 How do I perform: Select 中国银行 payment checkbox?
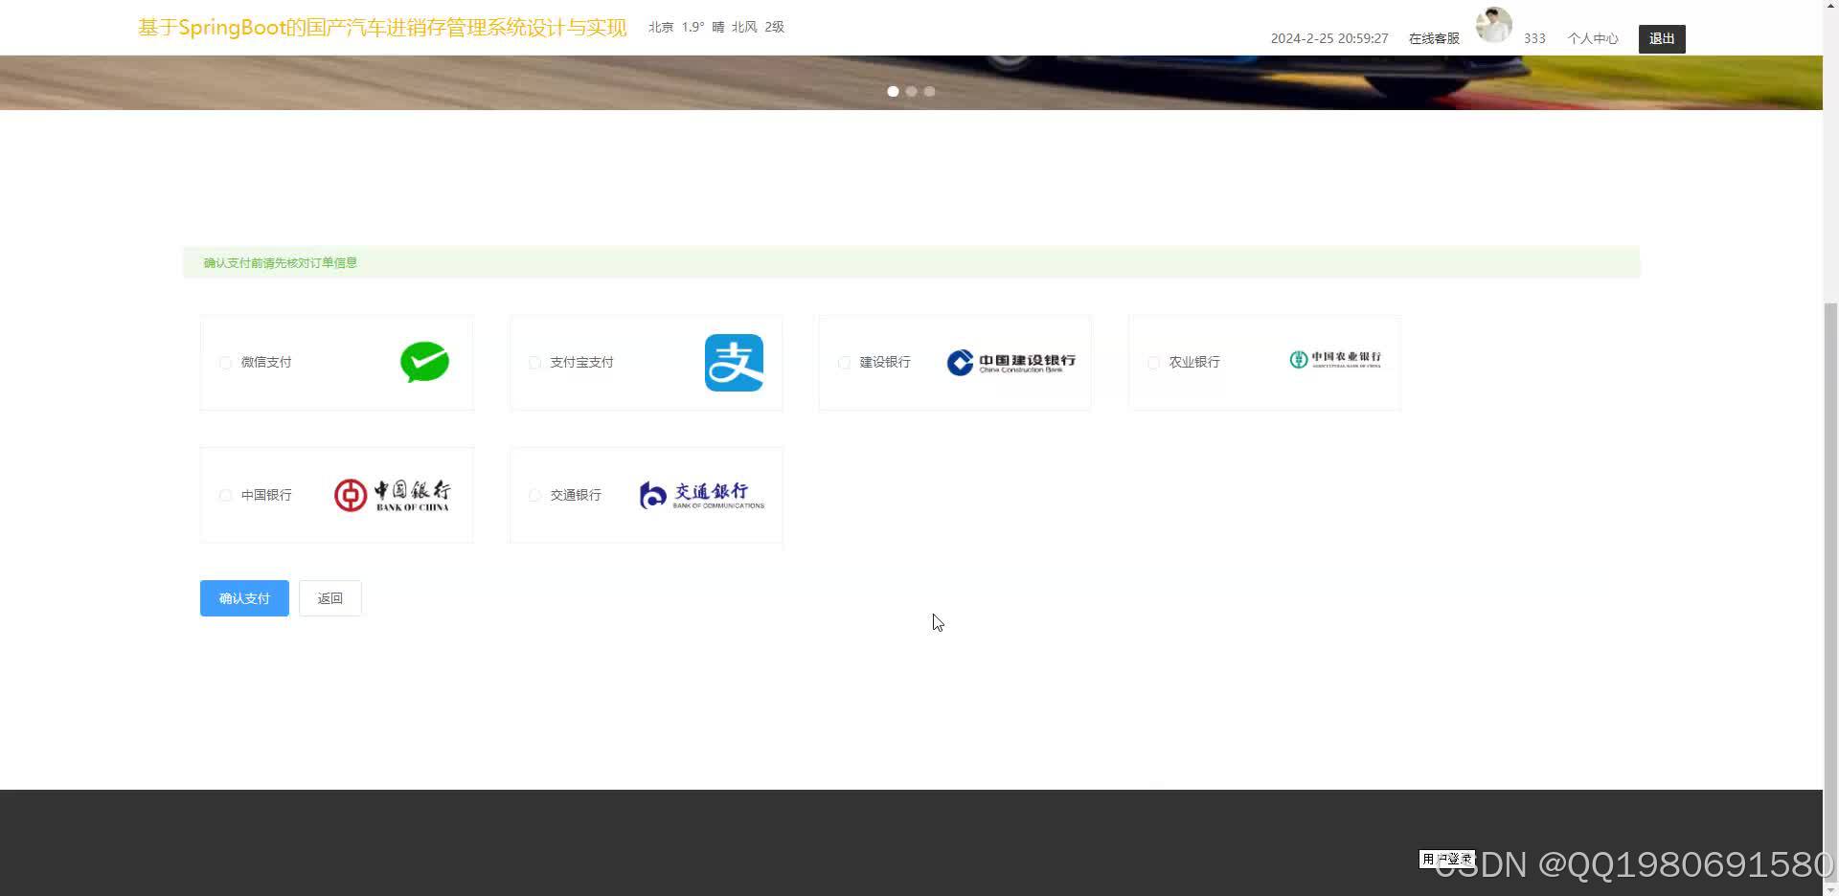click(225, 495)
